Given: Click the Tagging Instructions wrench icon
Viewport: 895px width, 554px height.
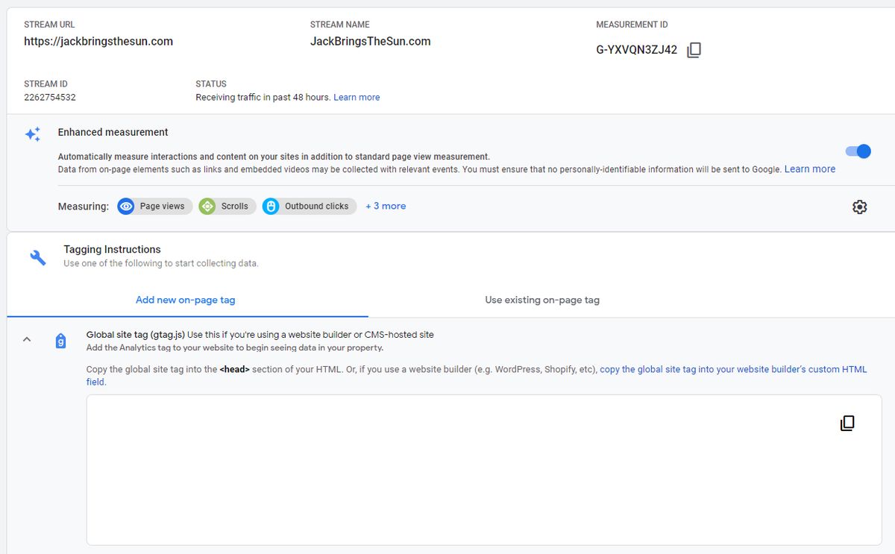Looking at the screenshot, I should pyautogui.click(x=37, y=258).
